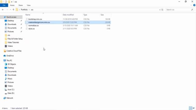196x110 pixels.
Task: Click folder icon in address bar
Action: pos(17,9)
